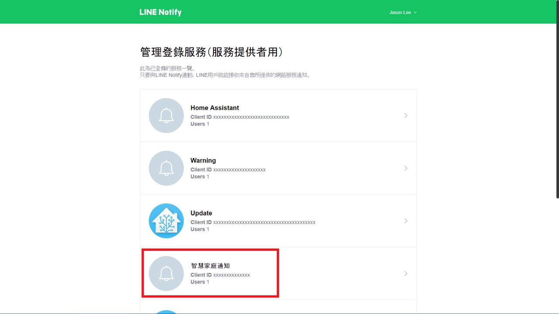Expand the Update row chevron

click(406, 221)
